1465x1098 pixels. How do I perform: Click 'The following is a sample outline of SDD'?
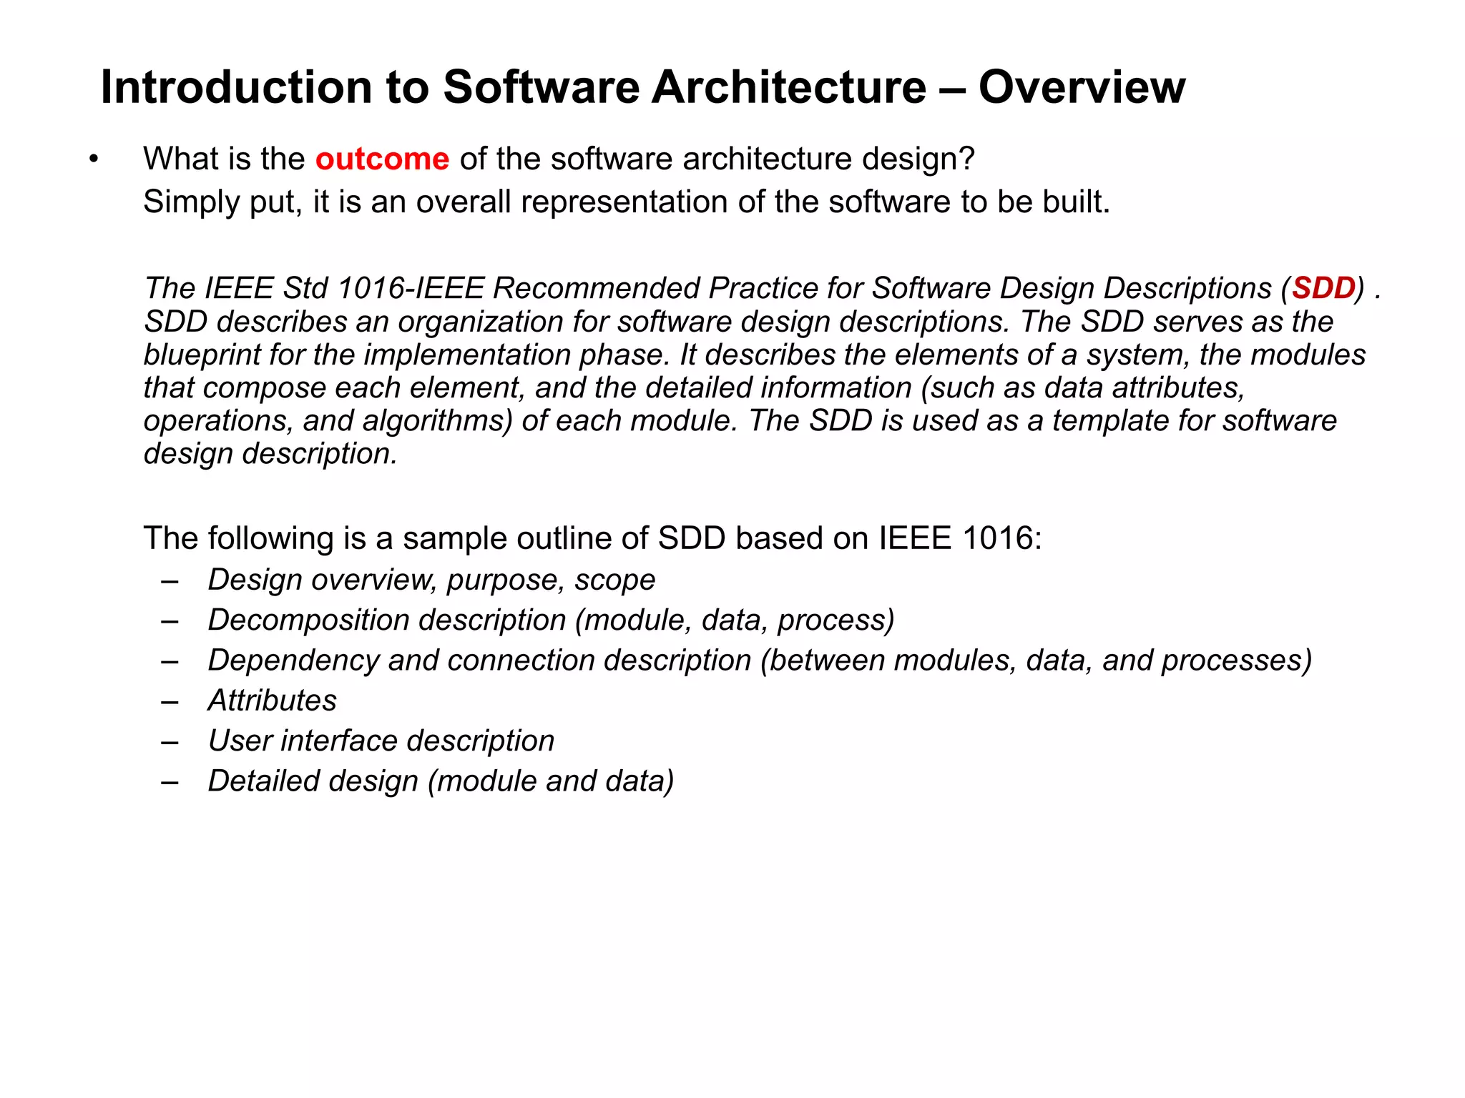(593, 538)
